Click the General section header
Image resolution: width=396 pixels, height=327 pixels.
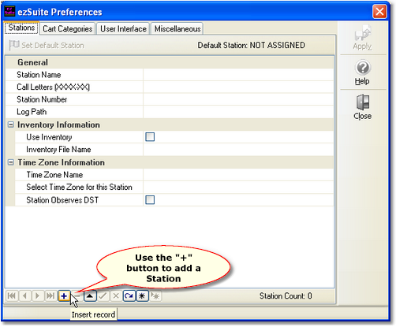point(170,62)
